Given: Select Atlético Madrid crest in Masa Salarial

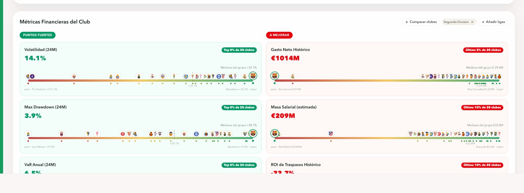Looking at the screenshot, I should click(x=331, y=134).
